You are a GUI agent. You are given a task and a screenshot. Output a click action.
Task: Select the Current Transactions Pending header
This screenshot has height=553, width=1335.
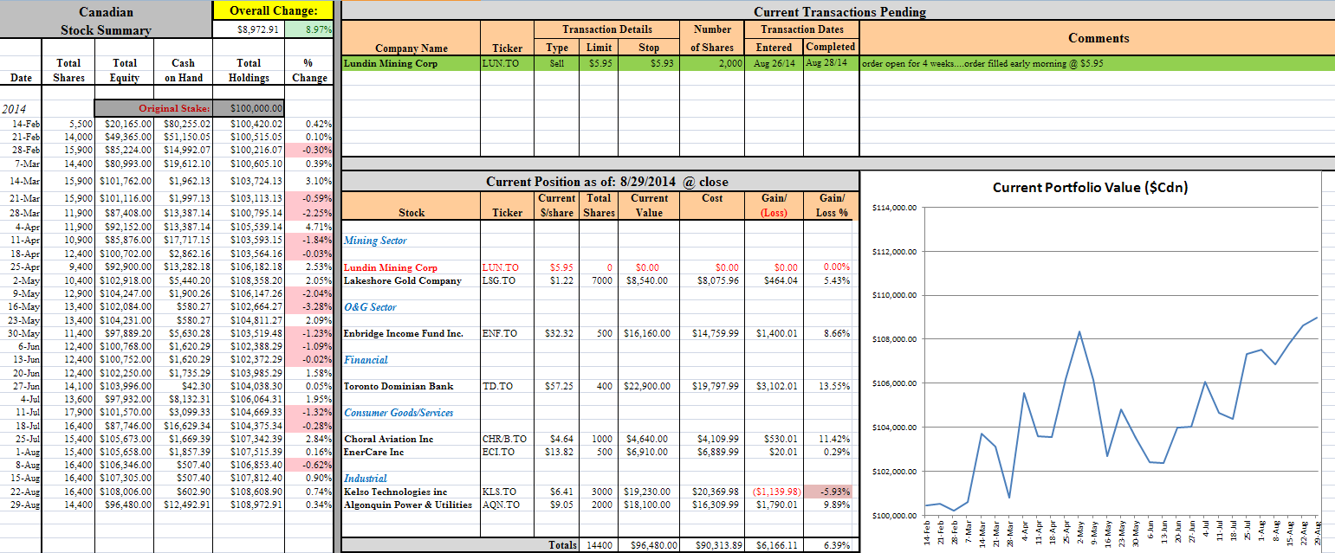point(839,11)
